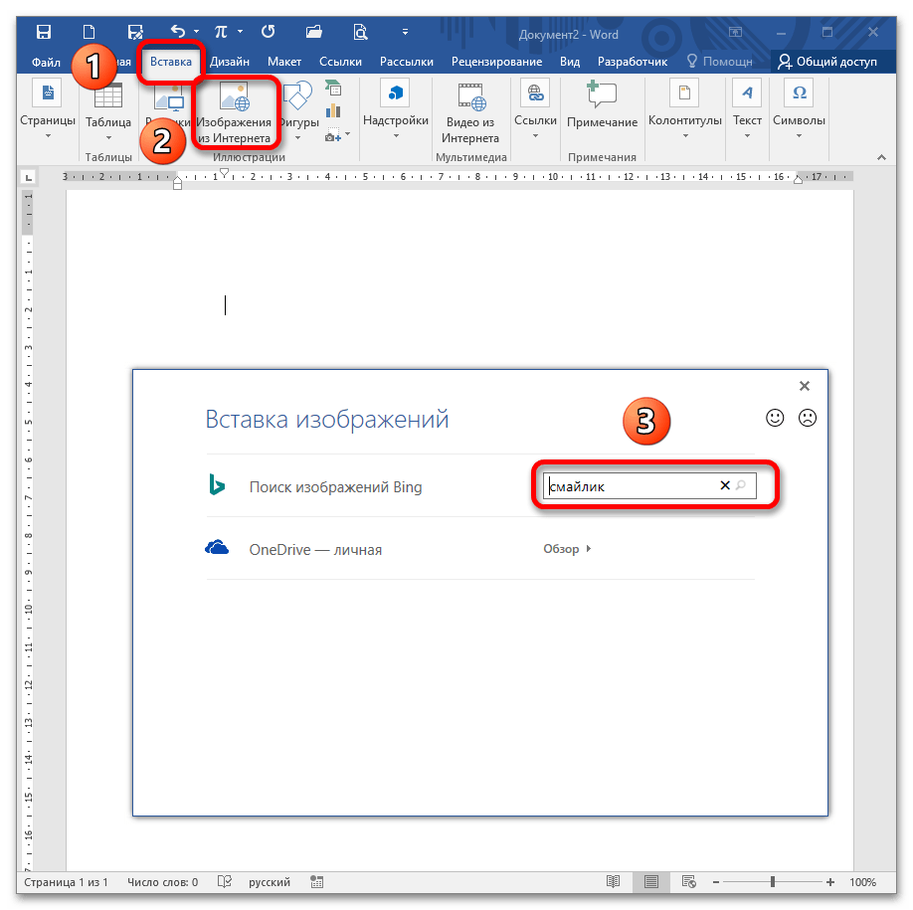Repeat the last action icon
The image size is (913, 910).
click(268, 32)
